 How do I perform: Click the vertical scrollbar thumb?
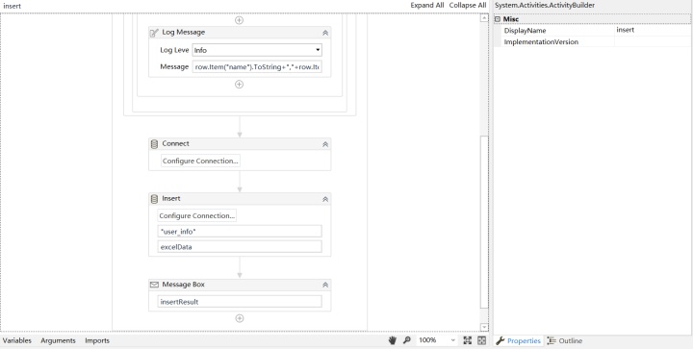pyautogui.click(x=484, y=222)
